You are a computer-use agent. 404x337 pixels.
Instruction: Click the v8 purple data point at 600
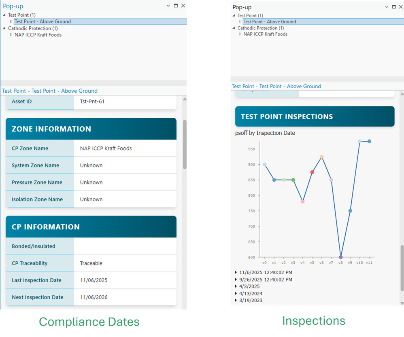point(341,257)
